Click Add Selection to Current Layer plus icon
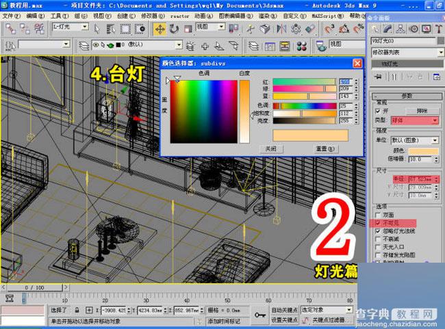 tap(205, 46)
